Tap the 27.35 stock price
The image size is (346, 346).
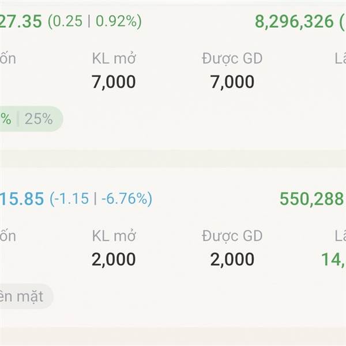pos(21,21)
